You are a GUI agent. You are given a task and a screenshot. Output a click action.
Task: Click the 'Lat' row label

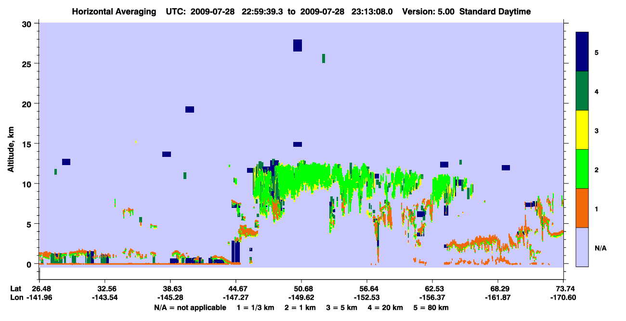(x=15, y=289)
